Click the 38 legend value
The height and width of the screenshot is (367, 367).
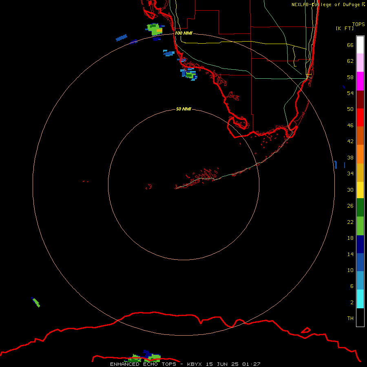click(350, 157)
